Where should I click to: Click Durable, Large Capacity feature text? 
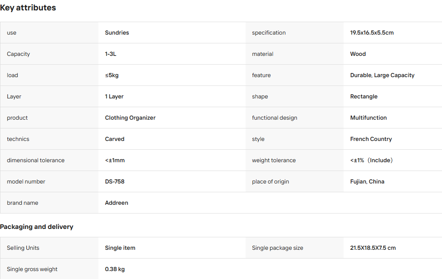pyautogui.click(x=382, y=75)
